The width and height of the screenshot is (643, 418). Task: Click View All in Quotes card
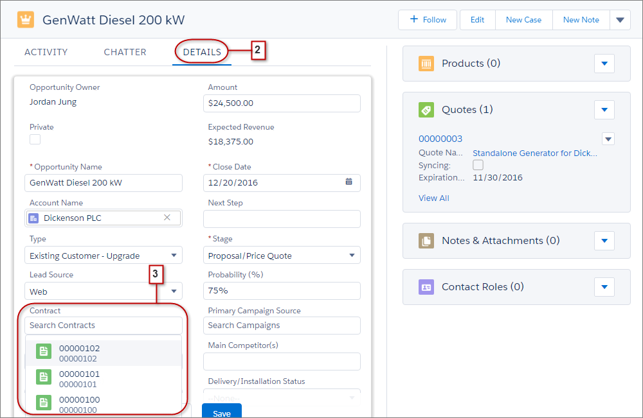pyautogui.click(x=434, y=198)
